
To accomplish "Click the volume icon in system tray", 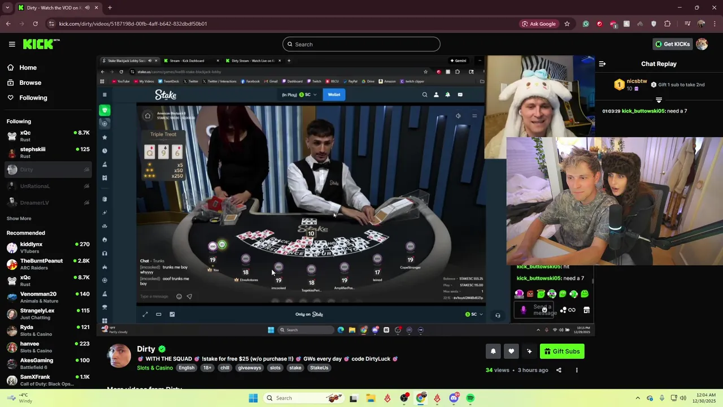I will point(683,398).
